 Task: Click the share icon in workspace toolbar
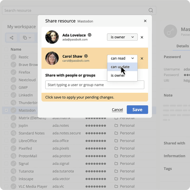point(12,38)
